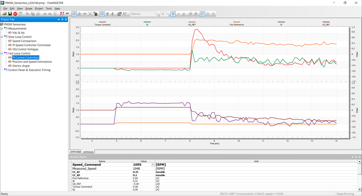Collapse the Fast Loop Control node
Viewport: 362px width, 196px height.
click(2, 54)
